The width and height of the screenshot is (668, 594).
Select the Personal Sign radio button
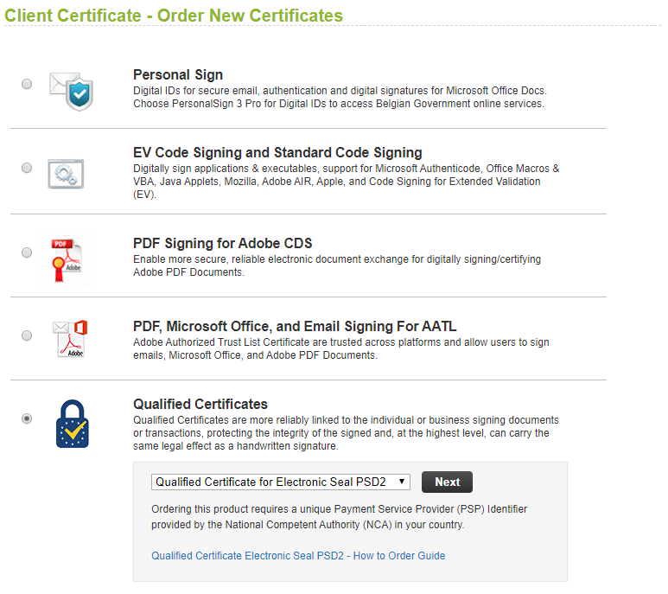point(27,84)
